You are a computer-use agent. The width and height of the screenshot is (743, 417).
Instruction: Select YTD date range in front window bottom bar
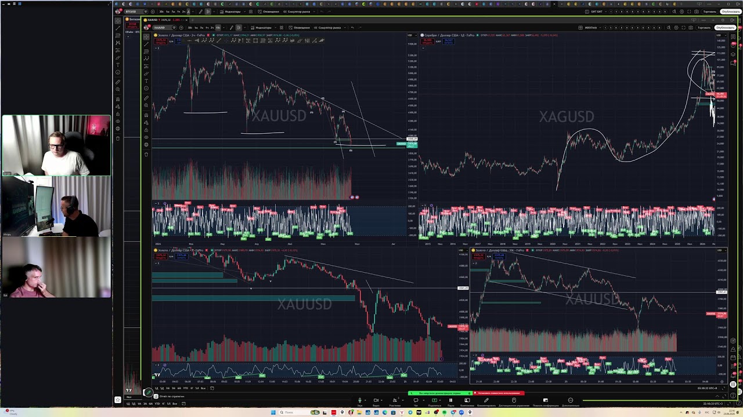click(186, 388)
